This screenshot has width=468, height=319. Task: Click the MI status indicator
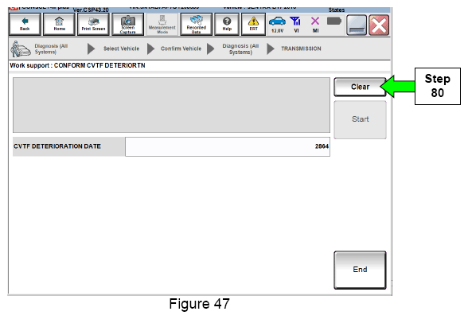[x=315, y=25]
